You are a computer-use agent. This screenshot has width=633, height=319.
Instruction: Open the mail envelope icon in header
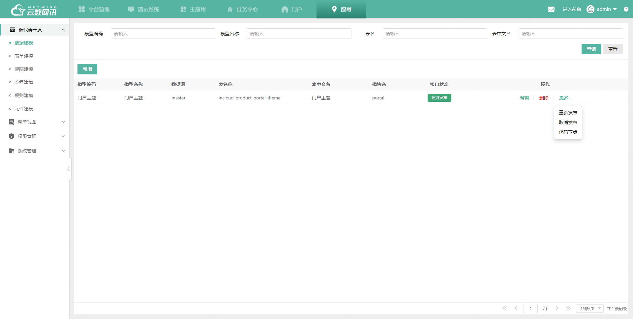pyautogui.click(x=551, y=9)
